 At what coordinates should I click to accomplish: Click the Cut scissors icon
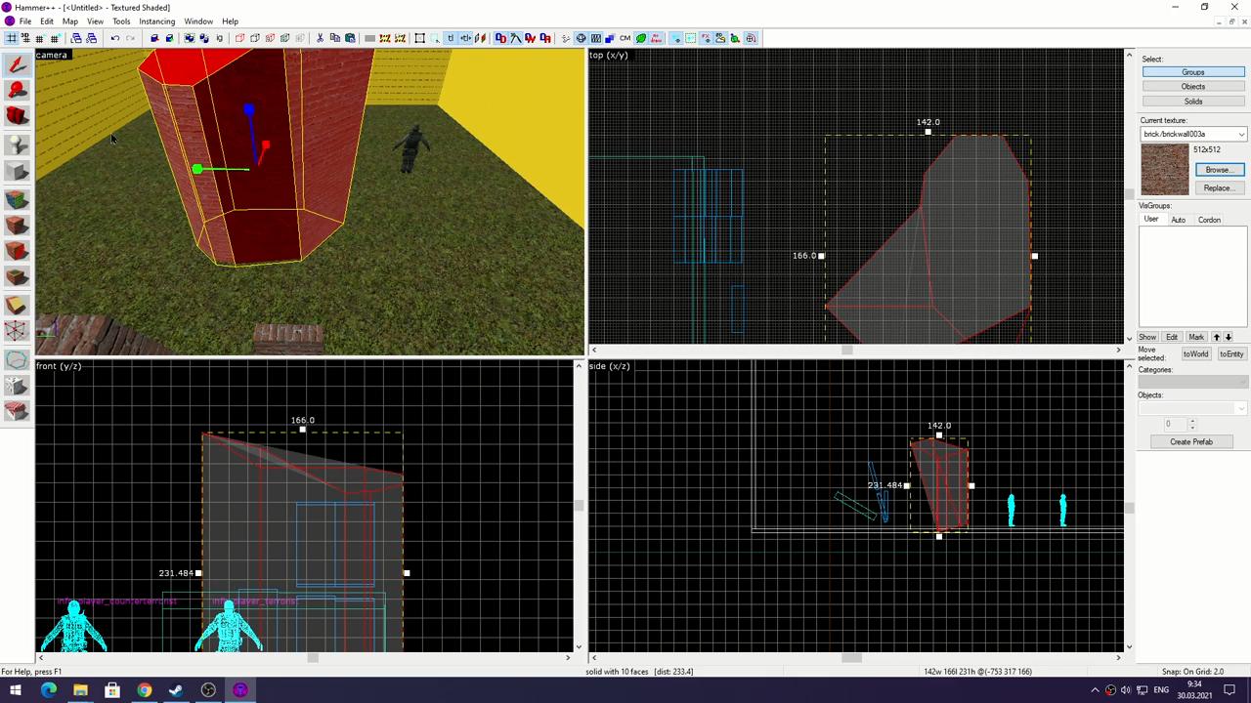tap(320, 38)
